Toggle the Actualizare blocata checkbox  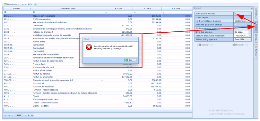tap(235, 13)
